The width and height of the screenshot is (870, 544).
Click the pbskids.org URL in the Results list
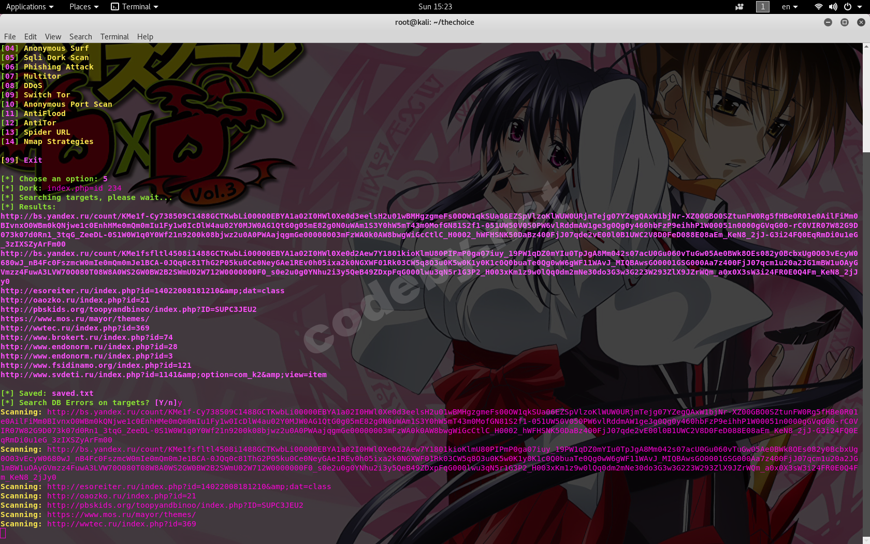pyautogui.click(x=129, y=309)
